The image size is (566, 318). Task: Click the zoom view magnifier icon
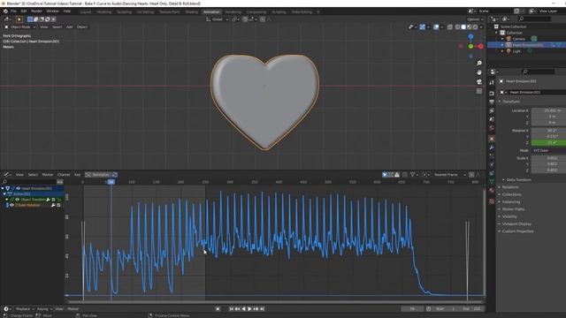click(479, 63)
